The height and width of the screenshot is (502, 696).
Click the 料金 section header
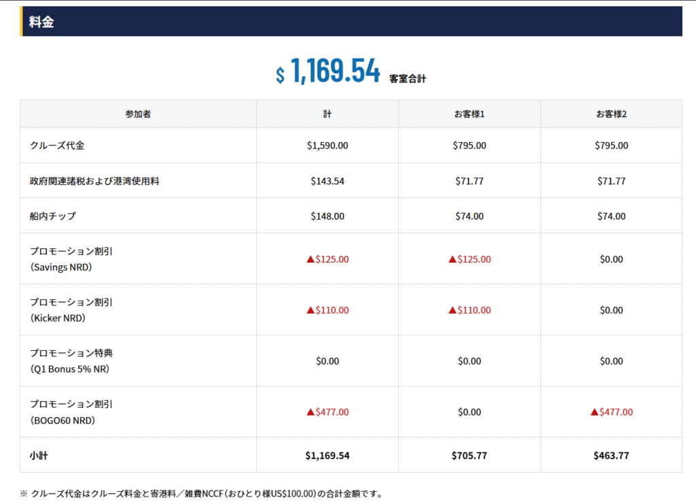[41, 22]
